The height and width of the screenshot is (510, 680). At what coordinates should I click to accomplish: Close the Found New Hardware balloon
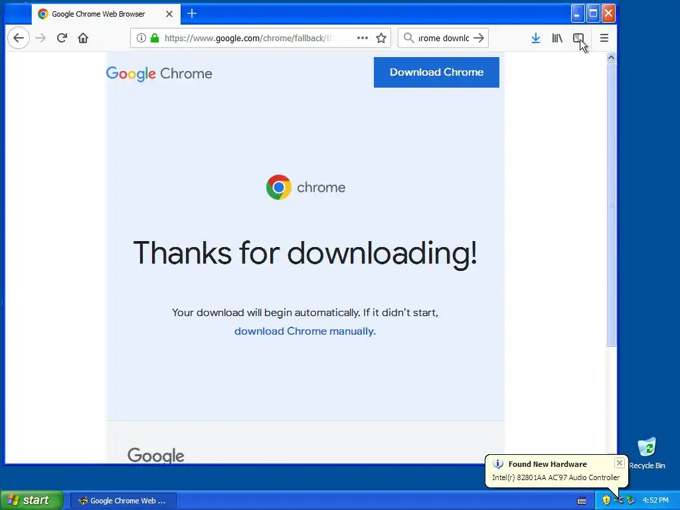[x=620, y=463]
